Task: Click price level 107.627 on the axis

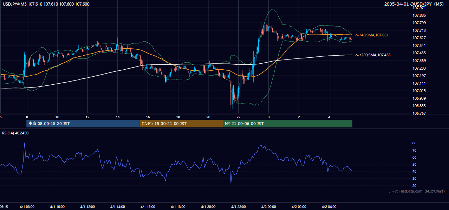Action: click(x=419, y=38)
